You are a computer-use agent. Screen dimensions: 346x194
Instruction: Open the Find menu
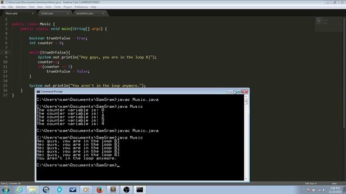31,7
